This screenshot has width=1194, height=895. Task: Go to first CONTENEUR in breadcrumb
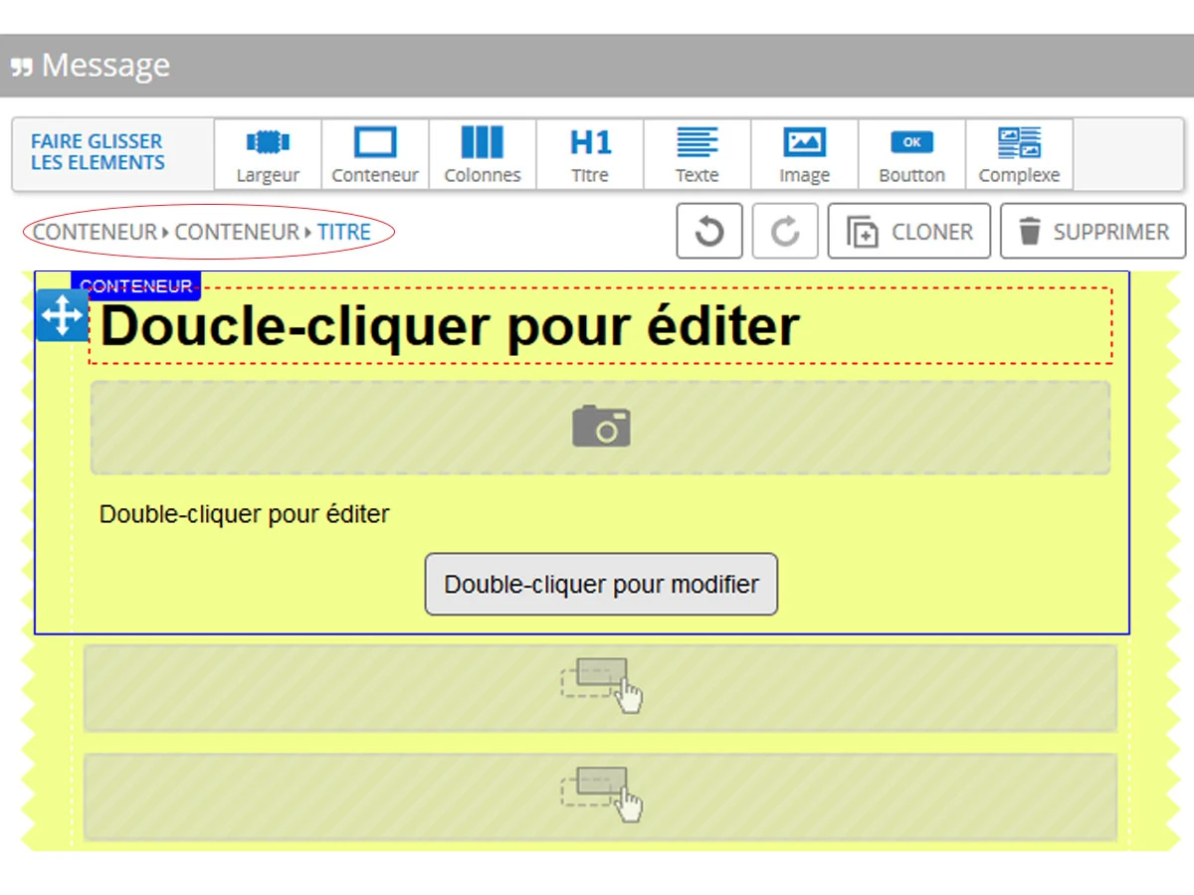coord(95,233)
